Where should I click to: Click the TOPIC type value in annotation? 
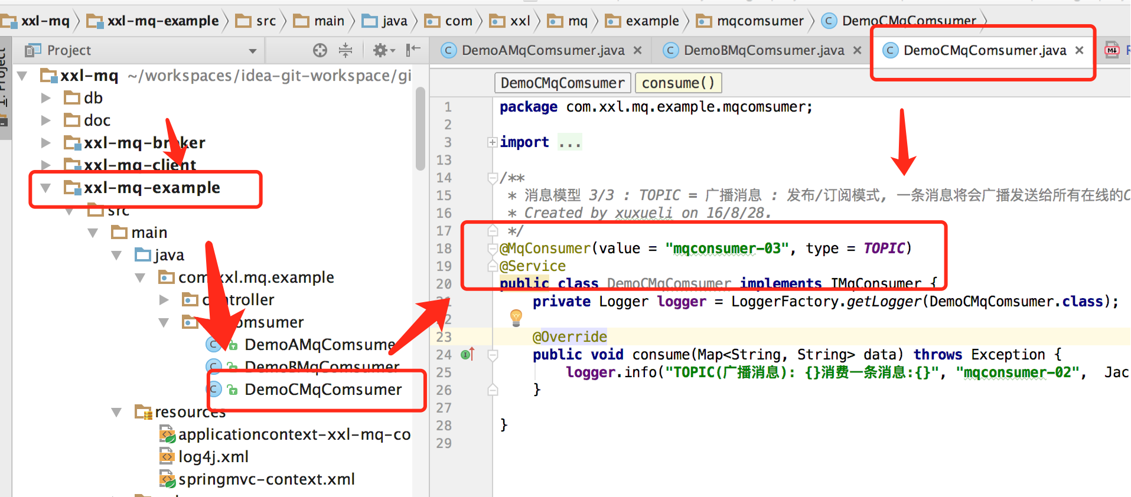coord(884,248)
